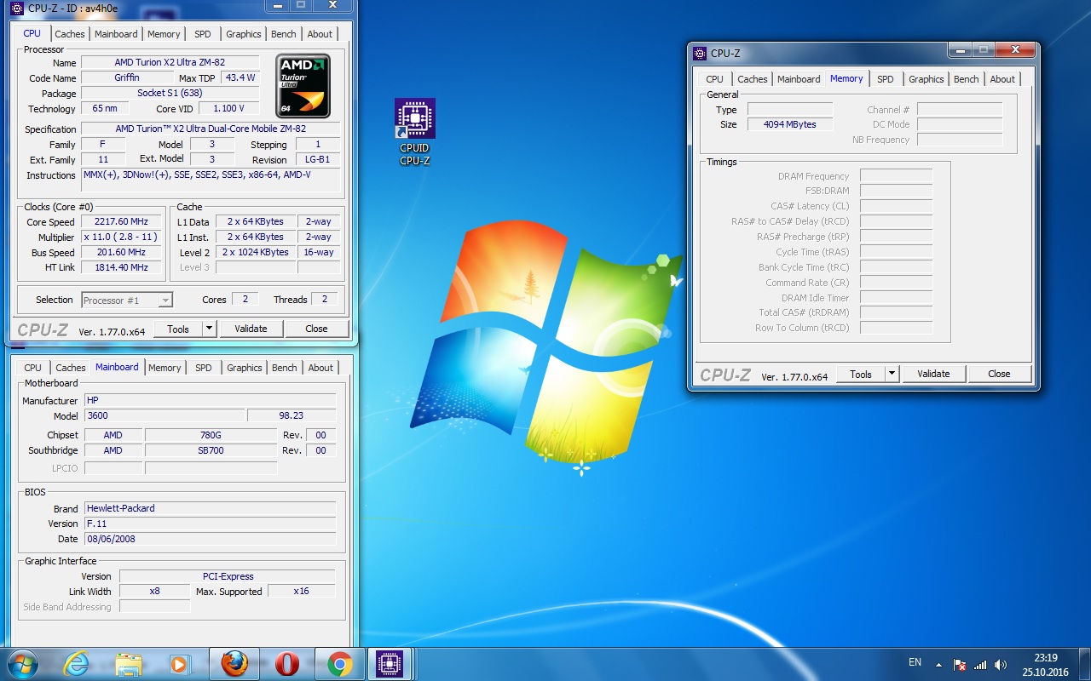This screenshot has width=1091, height=681.
Task: Launch Opera from the taskbar
Action: [x=287, y=664]
